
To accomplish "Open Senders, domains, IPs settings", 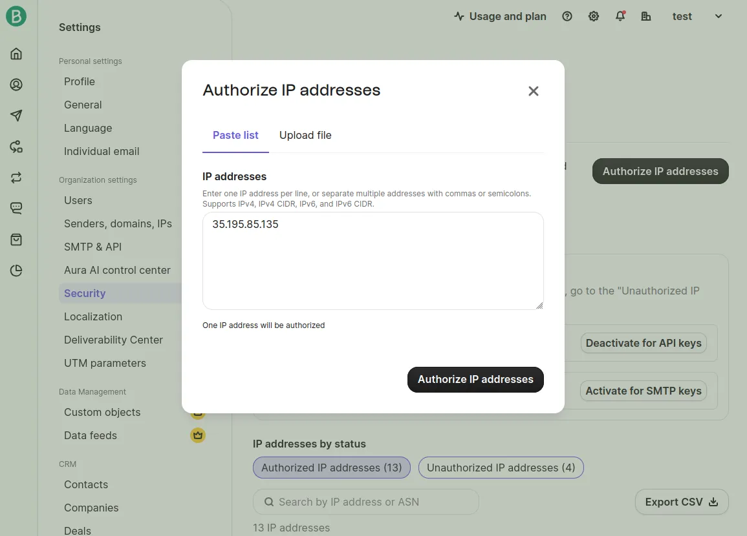I will point(118,223).
